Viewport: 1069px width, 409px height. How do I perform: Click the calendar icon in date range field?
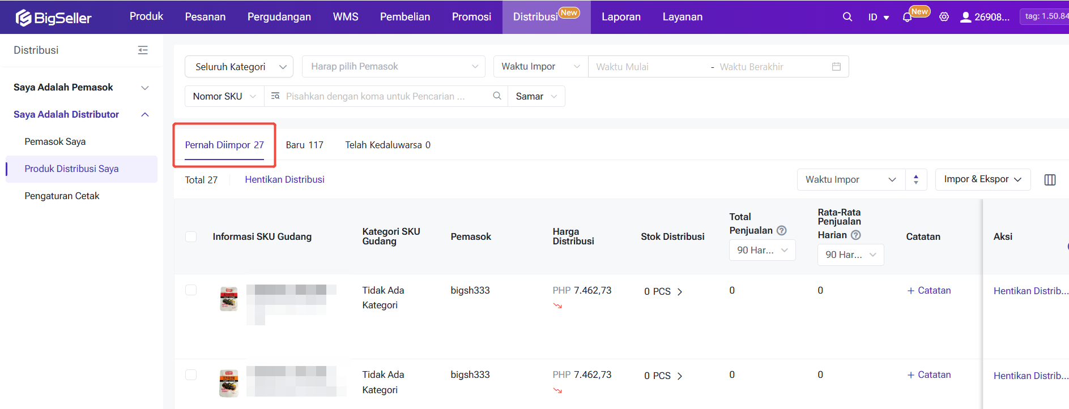tap(836, 67)
